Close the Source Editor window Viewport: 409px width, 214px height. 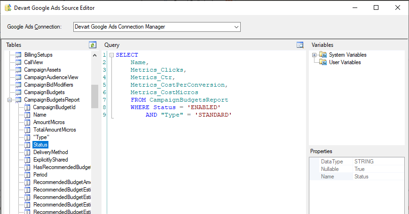coord(398,7)
